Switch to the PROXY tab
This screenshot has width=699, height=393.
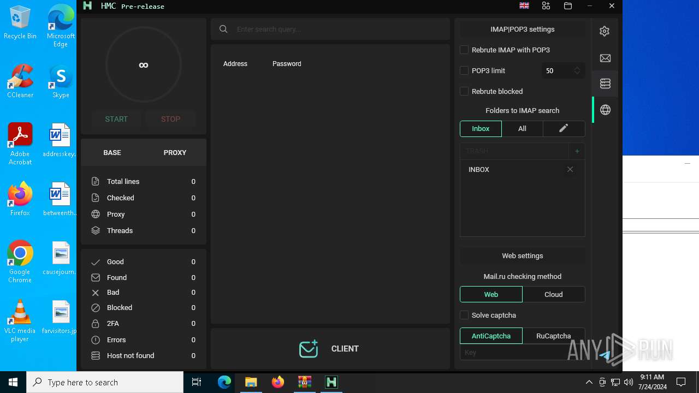tap(175, 152)
